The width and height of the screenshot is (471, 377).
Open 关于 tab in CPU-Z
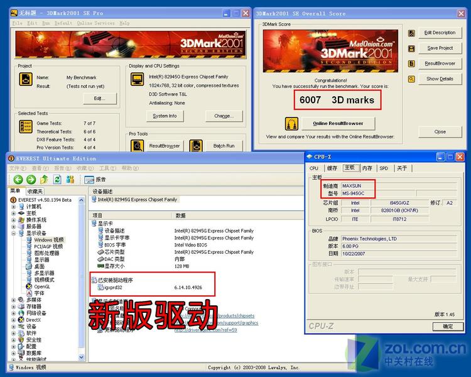click(402, 168)
